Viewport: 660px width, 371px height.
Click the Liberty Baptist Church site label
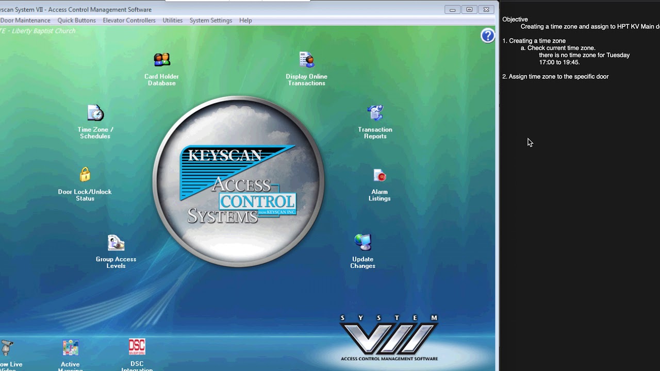[38, 31]
